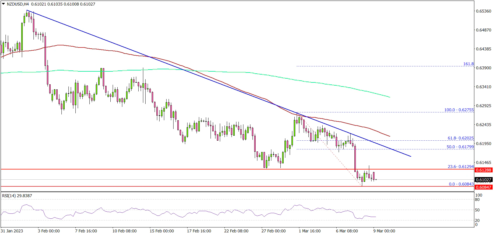This screenshot has height=235, width=495.
Task: Click the 31 Jan 2023 date label
Action: 12,231
